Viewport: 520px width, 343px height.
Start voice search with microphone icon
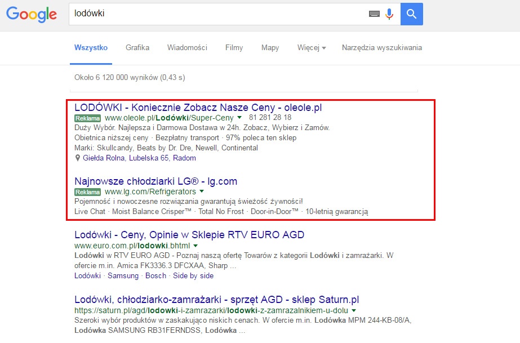click(x=389, y=14)
